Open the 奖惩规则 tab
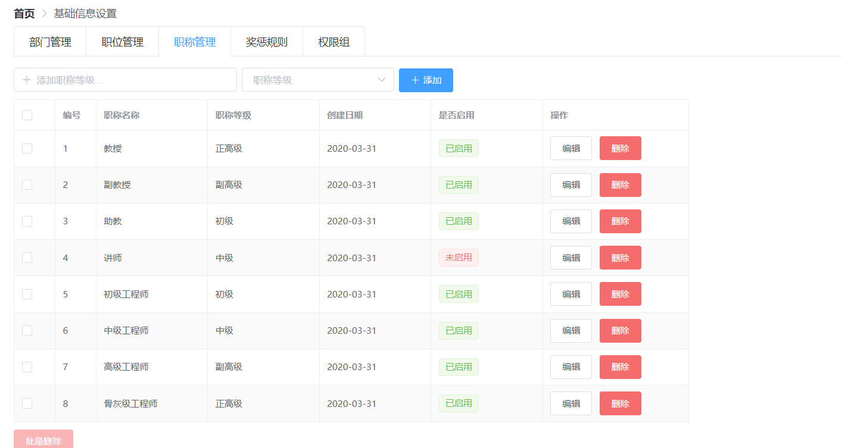 [267, 42]
